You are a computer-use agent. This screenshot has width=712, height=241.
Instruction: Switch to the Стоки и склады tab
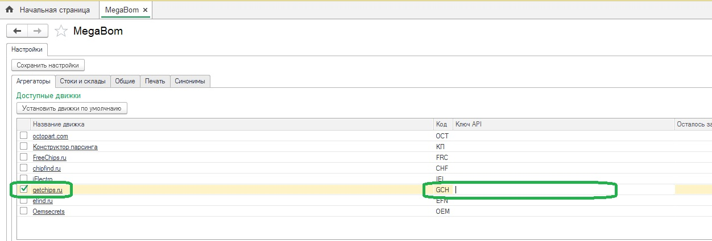tap(82, 81)
